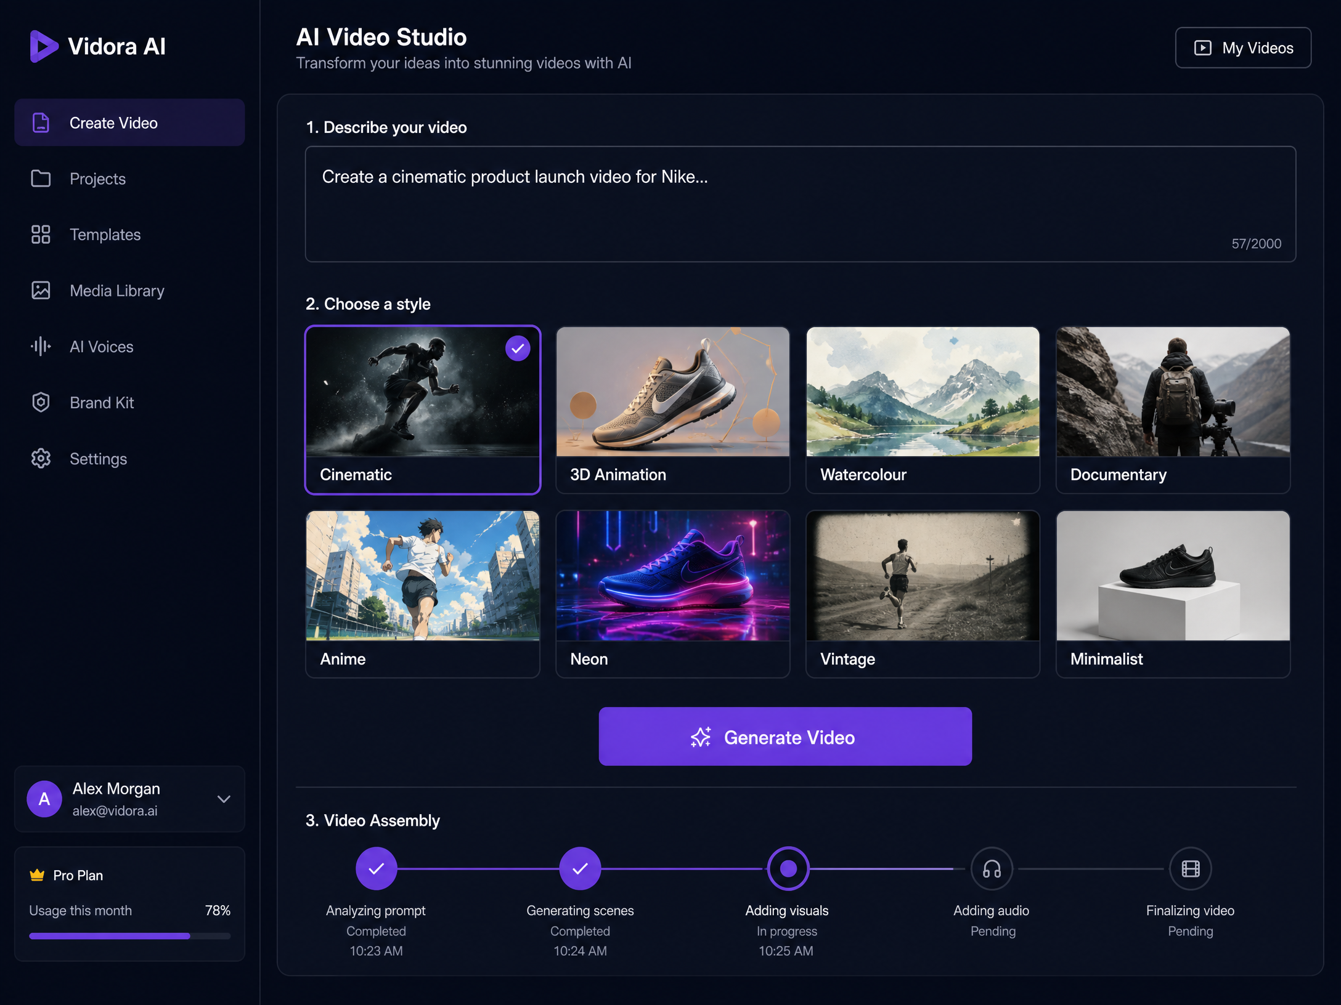Click the video description text box
The image size is (1341, 1005).
click(801, 204)
